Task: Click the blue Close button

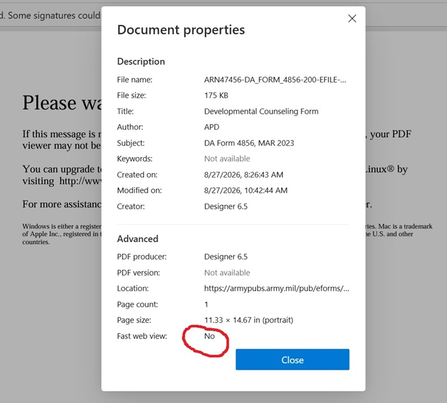Action: pos(292,360)
